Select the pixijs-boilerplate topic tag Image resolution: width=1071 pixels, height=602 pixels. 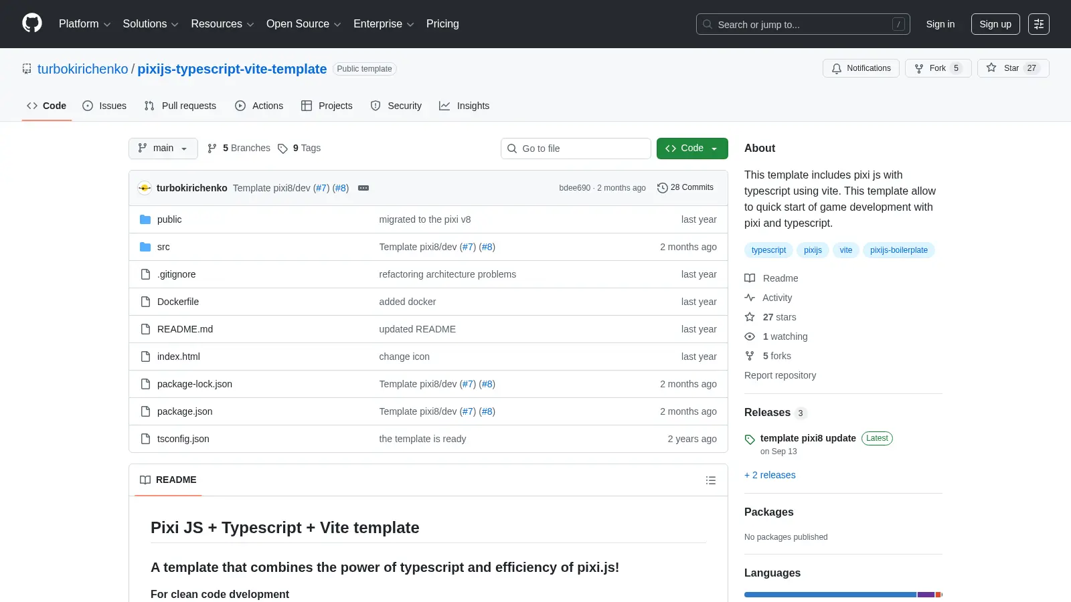pos(899,250)
